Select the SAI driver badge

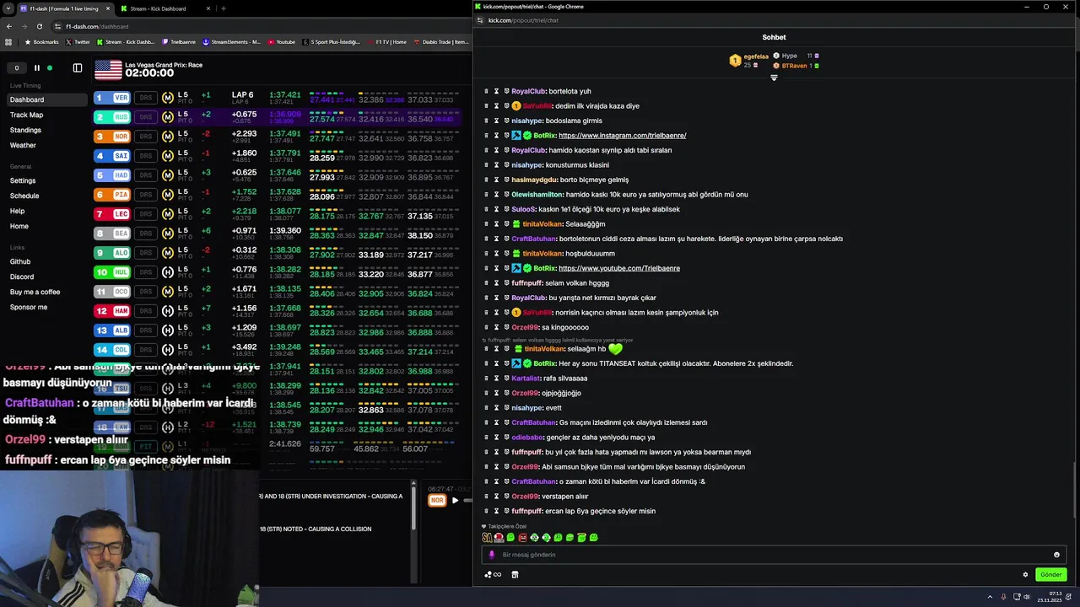[x=112, y=155]
